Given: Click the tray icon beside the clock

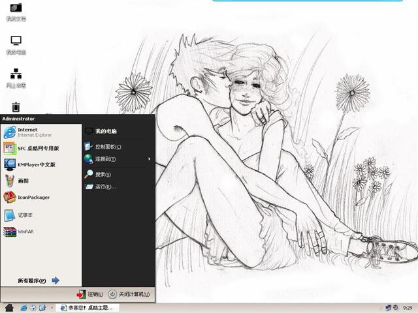Looking at the screenshot, I should 396,308.
